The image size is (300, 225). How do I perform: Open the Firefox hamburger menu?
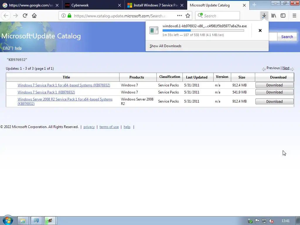click(294, 16)
